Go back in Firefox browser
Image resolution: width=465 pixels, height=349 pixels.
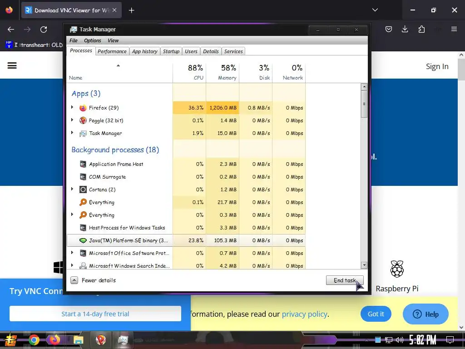click(11, 30)
